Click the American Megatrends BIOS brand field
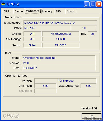The image size is (103, 121). point(59,58)
